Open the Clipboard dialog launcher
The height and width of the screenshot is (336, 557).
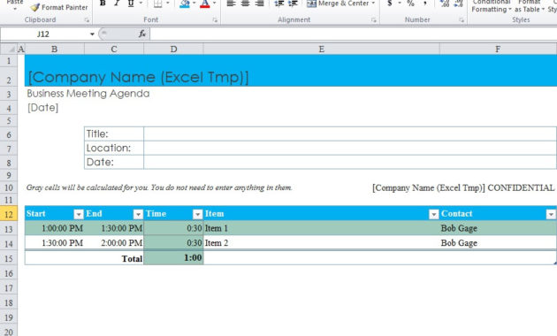pos(87,20)
